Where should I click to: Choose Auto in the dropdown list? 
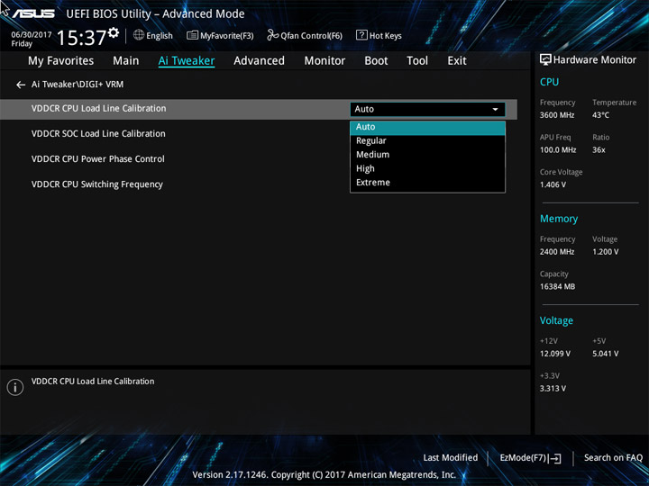coord(427,127)
